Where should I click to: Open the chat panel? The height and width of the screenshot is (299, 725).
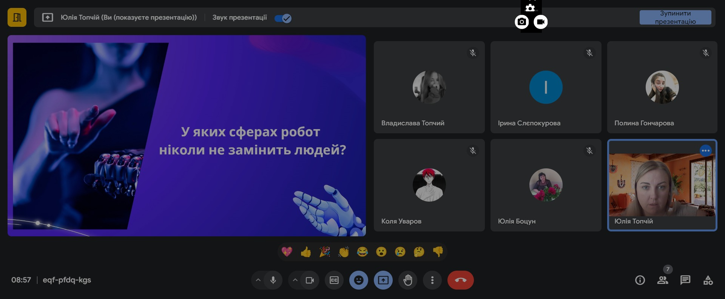coord(685,280)
